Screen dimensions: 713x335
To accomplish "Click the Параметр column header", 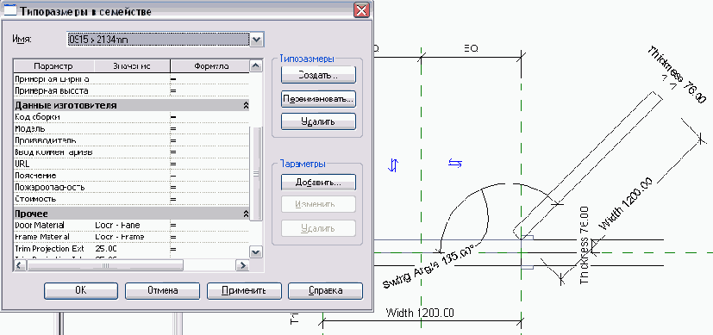I will pos(53,66).
